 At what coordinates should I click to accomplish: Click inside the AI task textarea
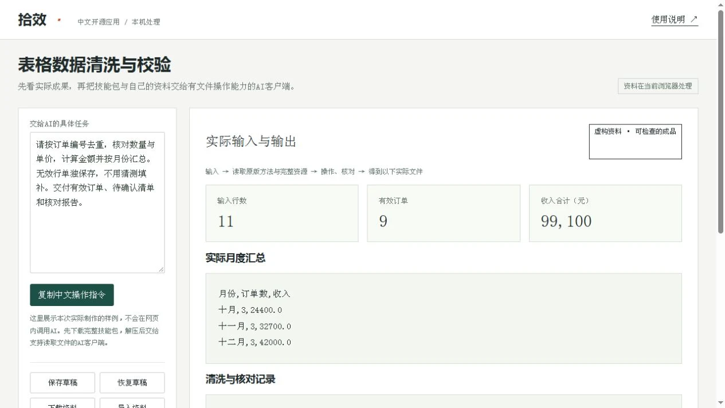pos(97,202)
